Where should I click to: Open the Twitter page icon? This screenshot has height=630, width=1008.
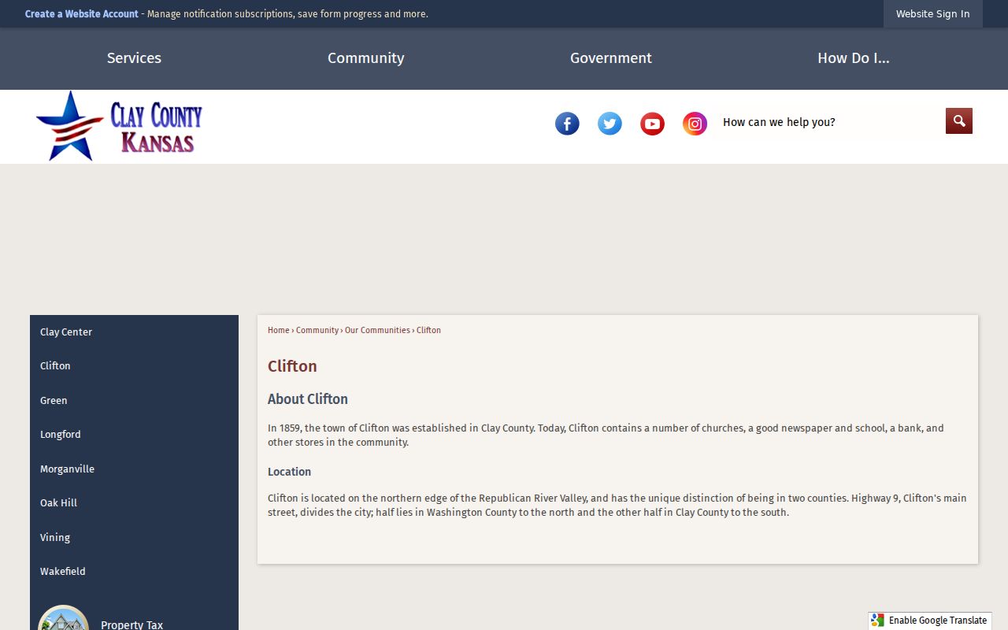pos(610,124)
